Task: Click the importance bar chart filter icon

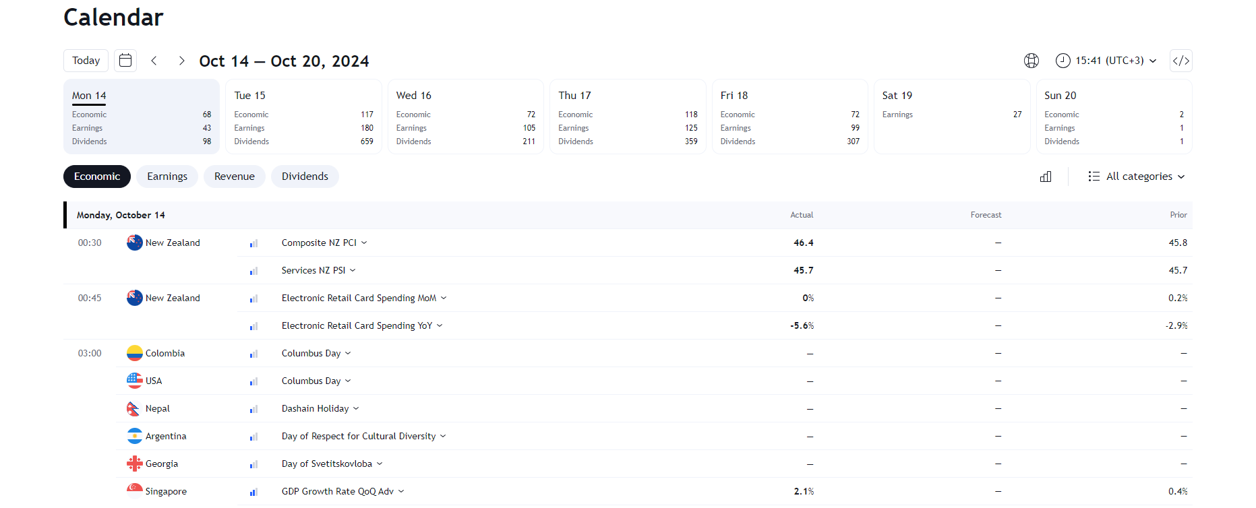Action: 1046,177
